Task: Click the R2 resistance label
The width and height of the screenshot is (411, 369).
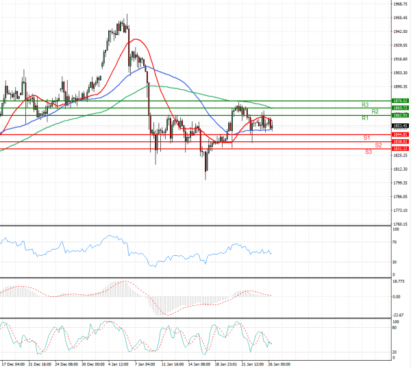Action: (375, 112)
